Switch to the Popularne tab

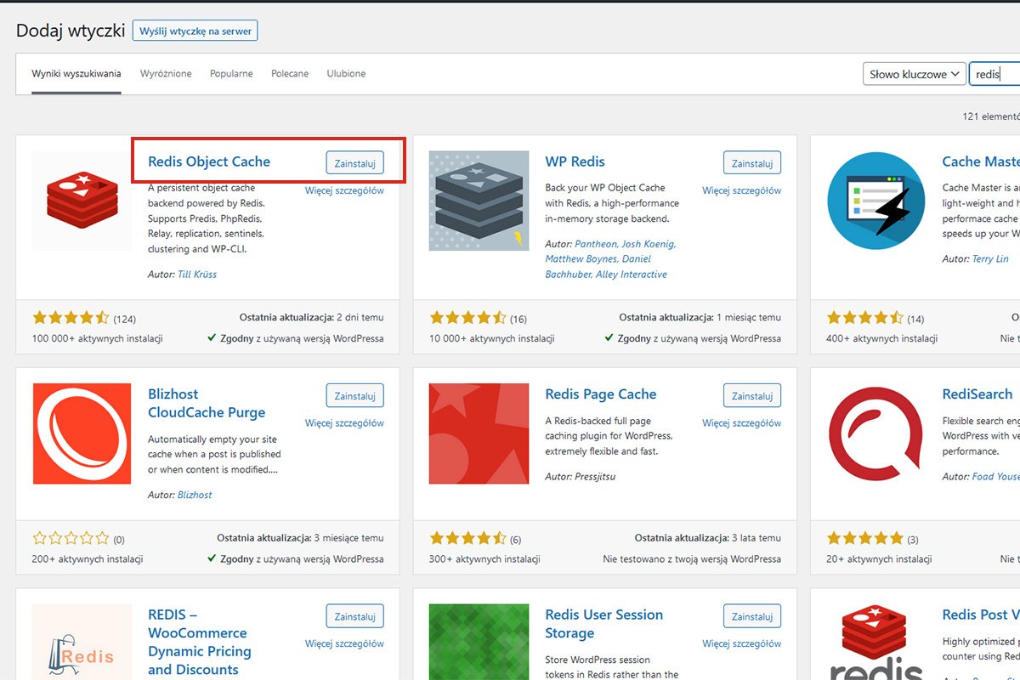(230, 73)
